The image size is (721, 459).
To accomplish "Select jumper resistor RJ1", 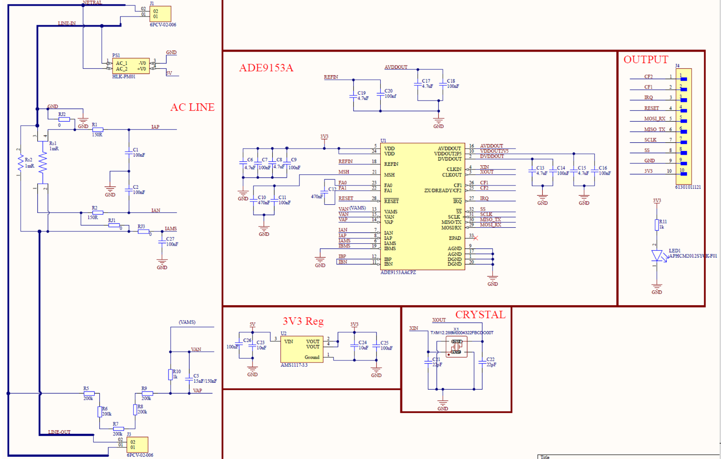I will (x=114, y=225).
